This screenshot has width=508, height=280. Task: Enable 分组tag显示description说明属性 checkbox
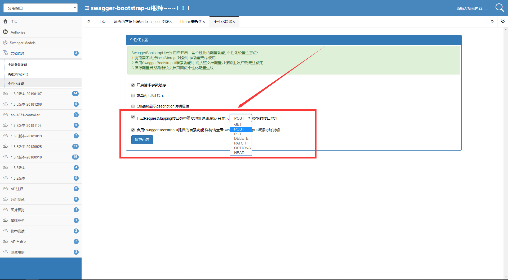[x=133, y=106]
